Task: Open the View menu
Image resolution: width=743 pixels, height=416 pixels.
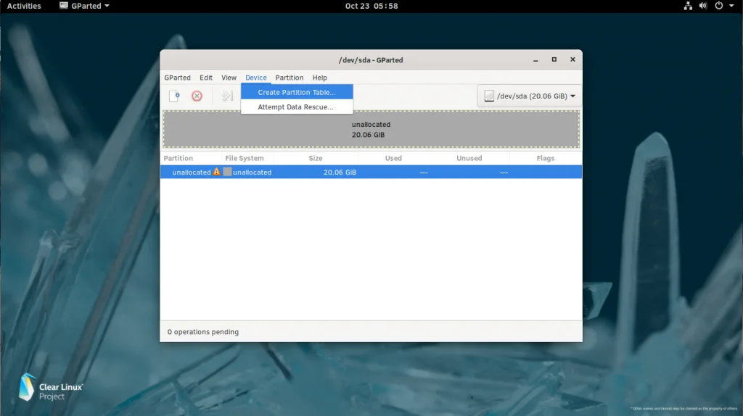Action: [229, 78]
